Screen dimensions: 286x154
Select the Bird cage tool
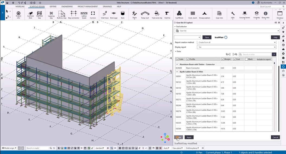pos(114,15)
